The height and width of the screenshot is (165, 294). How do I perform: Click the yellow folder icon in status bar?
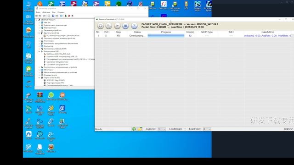(140, 129)
